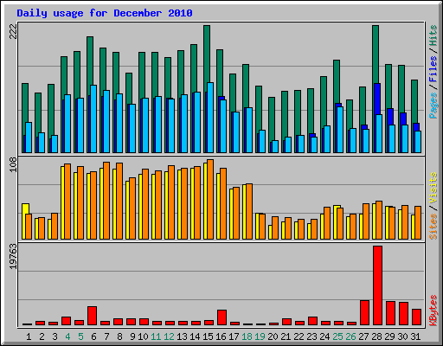This screenshot has width=443, height=346.
Task: Select day label '15' on the axis
Action: point(208,336)
